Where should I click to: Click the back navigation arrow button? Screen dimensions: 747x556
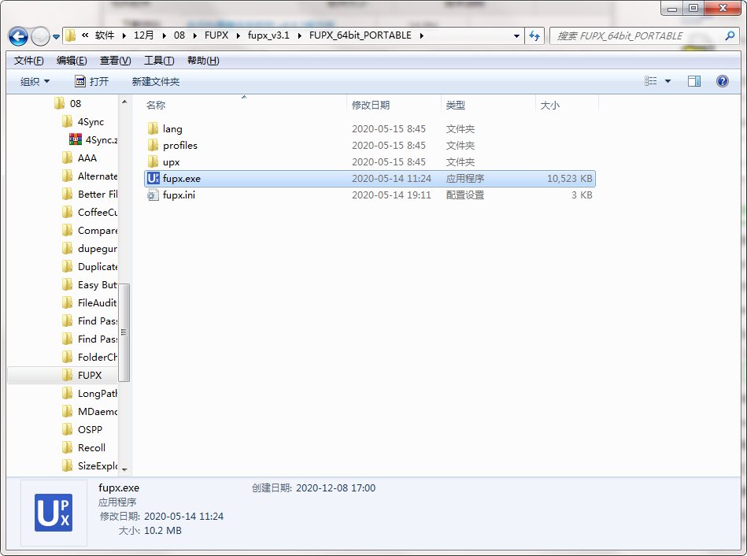click(x=18, y=36)
